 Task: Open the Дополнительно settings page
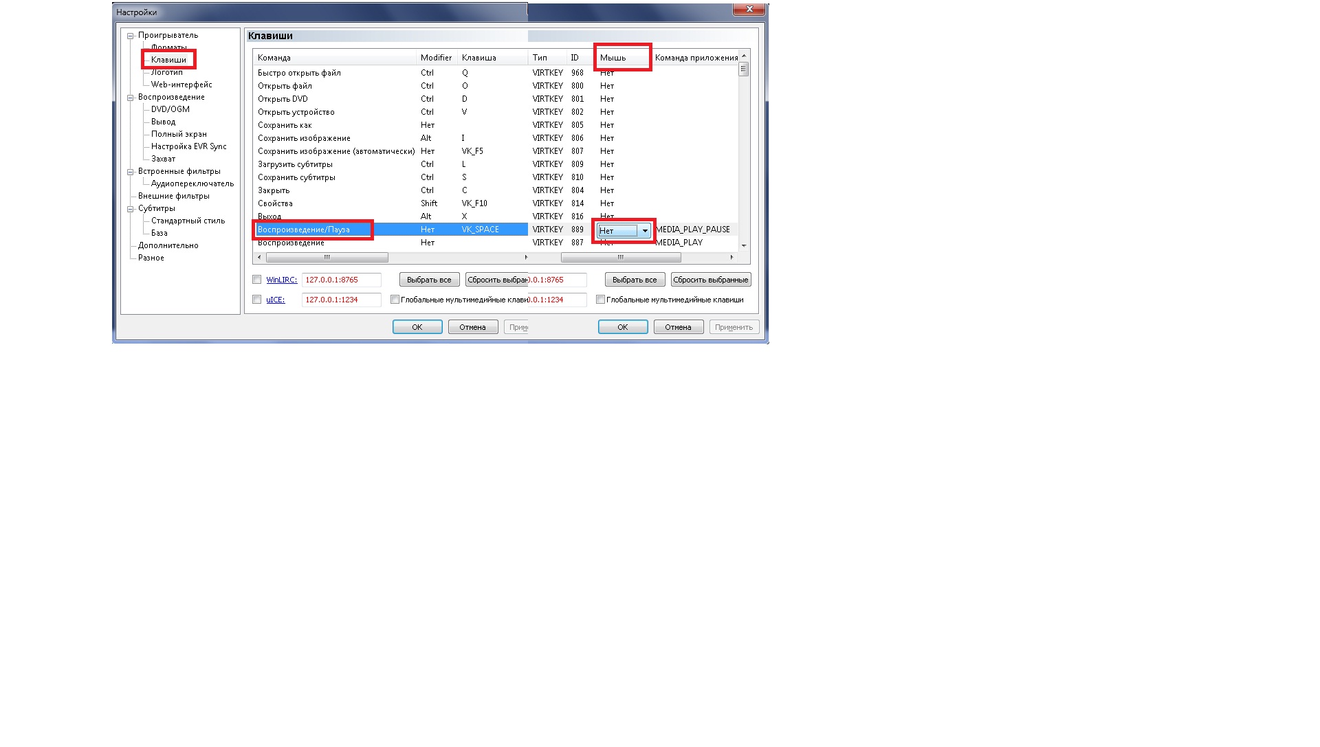(x=168, y=245)
